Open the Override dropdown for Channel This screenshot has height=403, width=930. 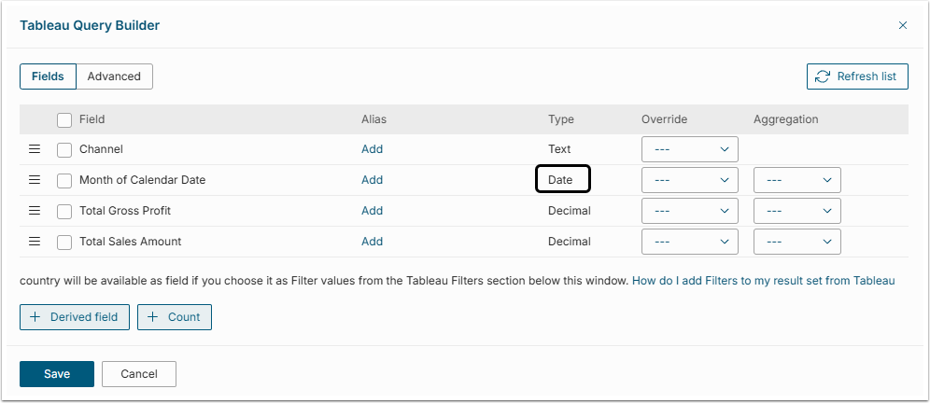[690, 149]
